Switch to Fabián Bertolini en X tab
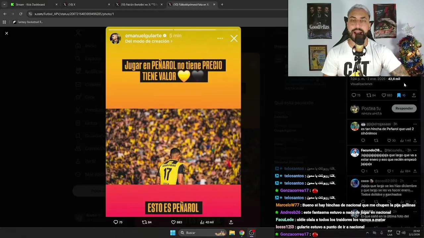This screenshot has width=424, height=238. (x=139, y=5)
